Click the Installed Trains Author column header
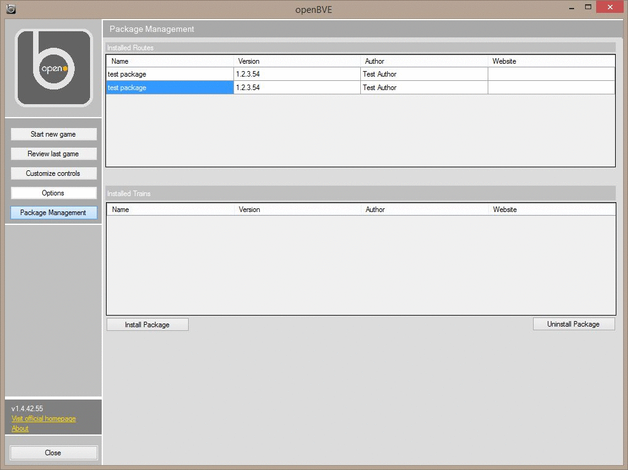The width and height of the screenshot is (628, 470). [425, 210]
